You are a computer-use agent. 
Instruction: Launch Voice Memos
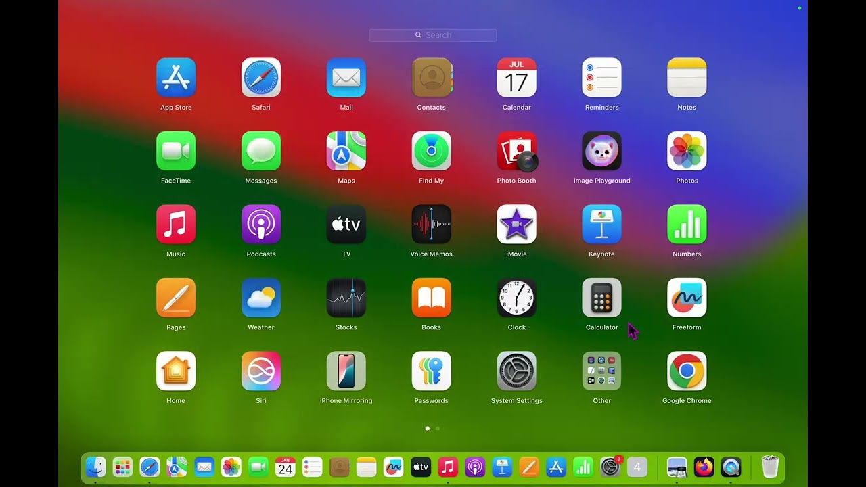(432, 225)
